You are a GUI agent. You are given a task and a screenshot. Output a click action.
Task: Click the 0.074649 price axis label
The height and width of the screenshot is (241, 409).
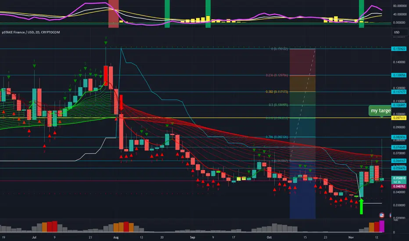coord(398,147)
